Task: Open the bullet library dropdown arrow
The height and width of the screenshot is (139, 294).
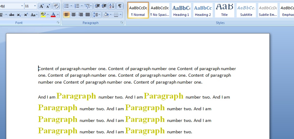Action: coord(71,6)
